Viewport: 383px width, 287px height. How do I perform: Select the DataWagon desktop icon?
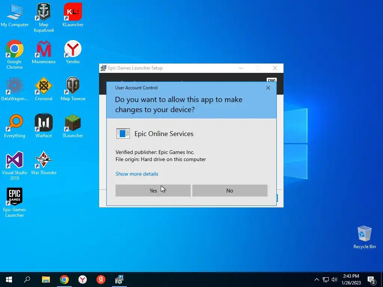pyautogui.click(x=15, y=89)
